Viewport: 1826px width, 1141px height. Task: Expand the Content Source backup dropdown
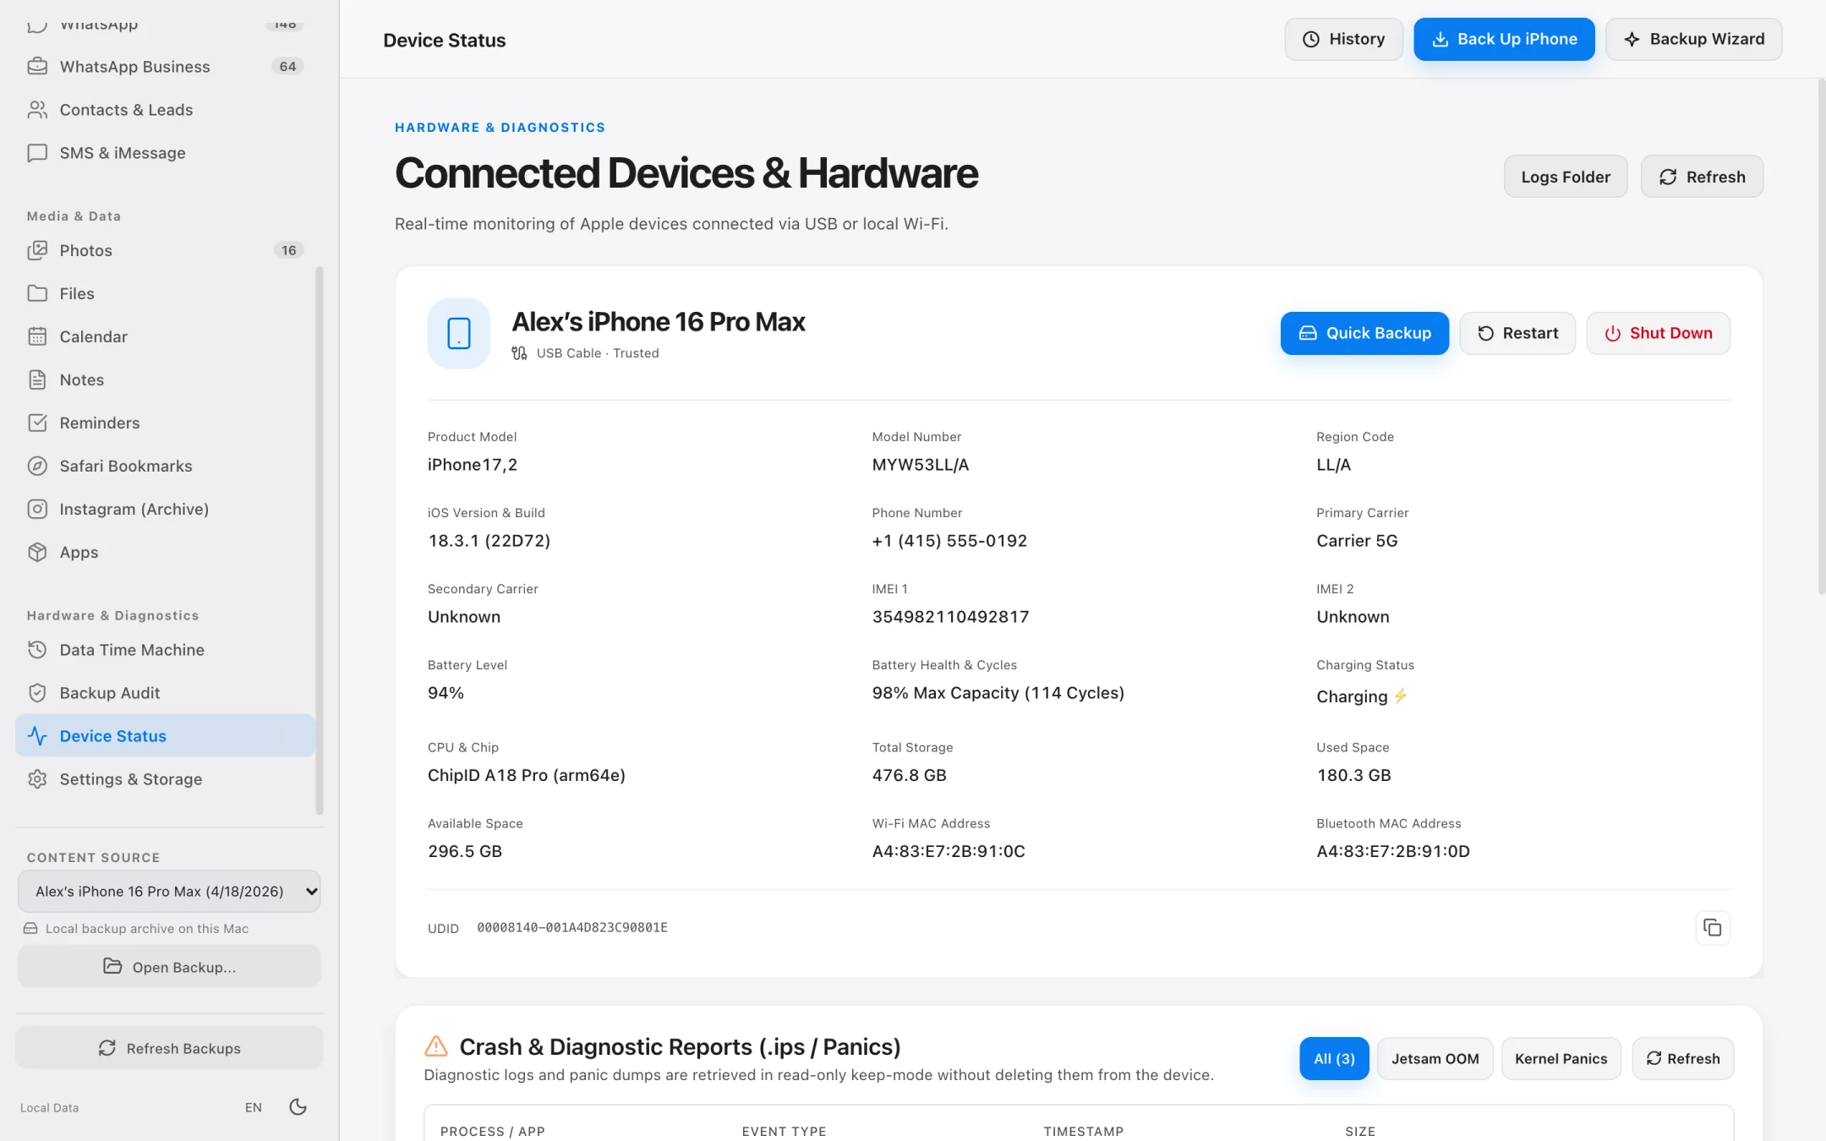(x=169, y=892)
